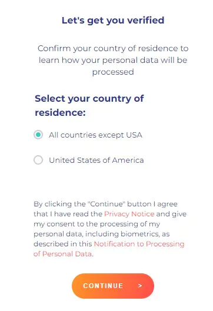Click the 'Select your country of' heading line
The width and height of the screenshot is (213, 311).
pyautogui.click(x=89, y=99)
